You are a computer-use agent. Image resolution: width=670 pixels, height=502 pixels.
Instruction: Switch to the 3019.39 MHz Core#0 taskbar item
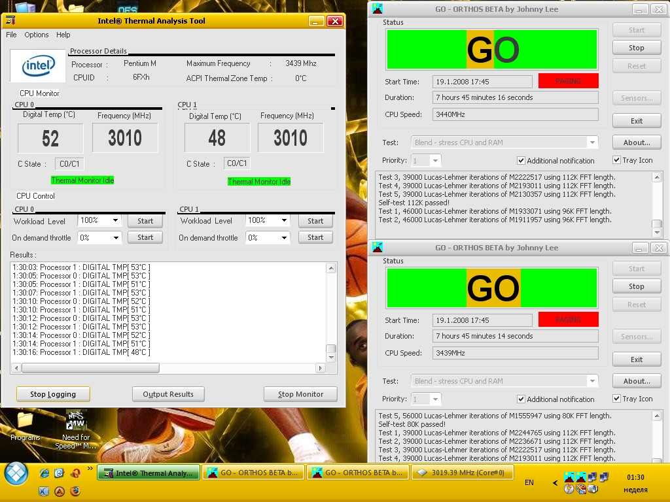462,473
